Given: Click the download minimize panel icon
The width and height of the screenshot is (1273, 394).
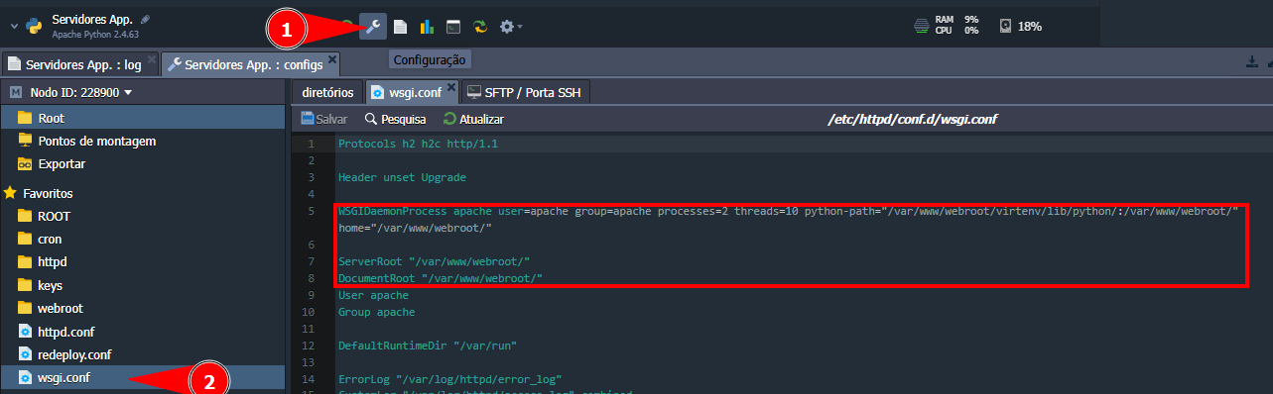Looking at the screenshot, I should [1252, 61].
